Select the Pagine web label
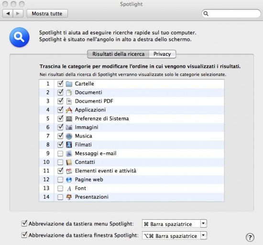The height and width of the screenshot is (245, 263). 89,180
